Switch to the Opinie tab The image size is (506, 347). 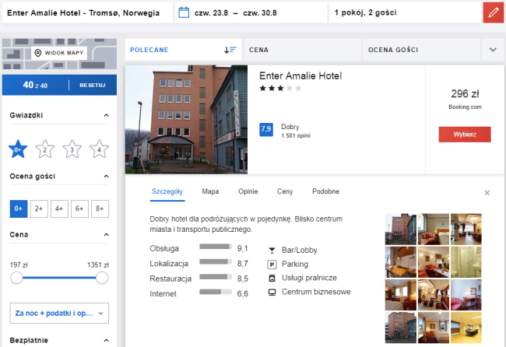pos(248,191)
